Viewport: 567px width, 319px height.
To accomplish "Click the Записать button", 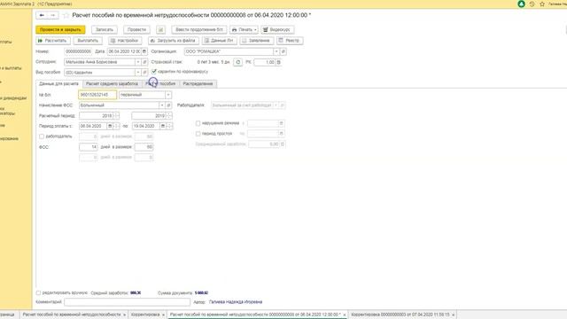I will point(105,29).
